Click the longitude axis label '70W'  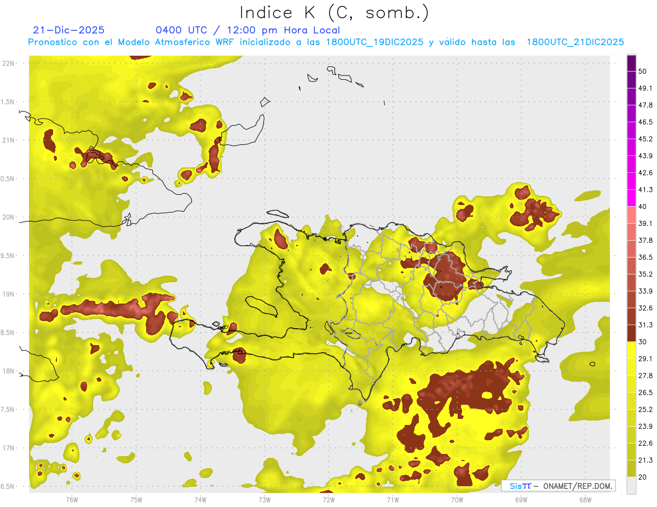457,500
